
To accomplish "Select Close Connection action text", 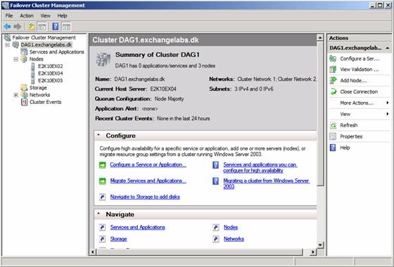I will 359,92.
